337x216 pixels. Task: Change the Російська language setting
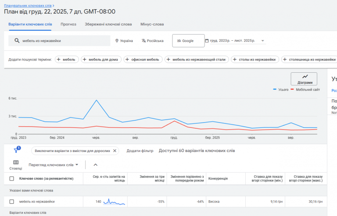(153, 41)
